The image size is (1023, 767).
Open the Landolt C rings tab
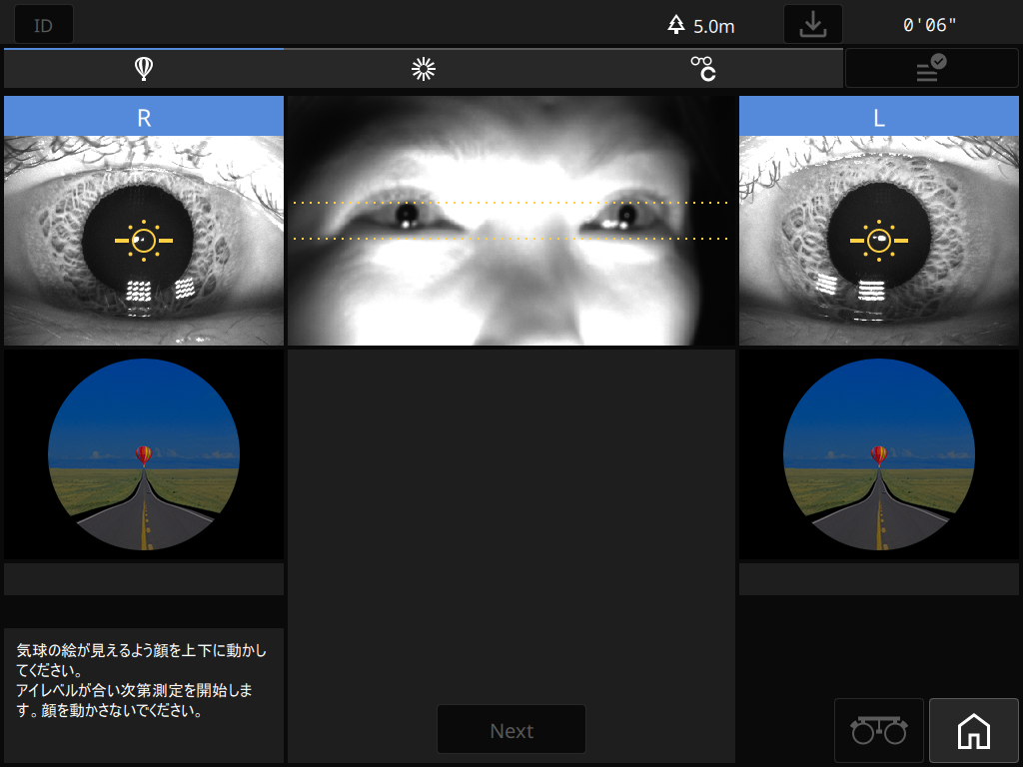pos(703,69)
